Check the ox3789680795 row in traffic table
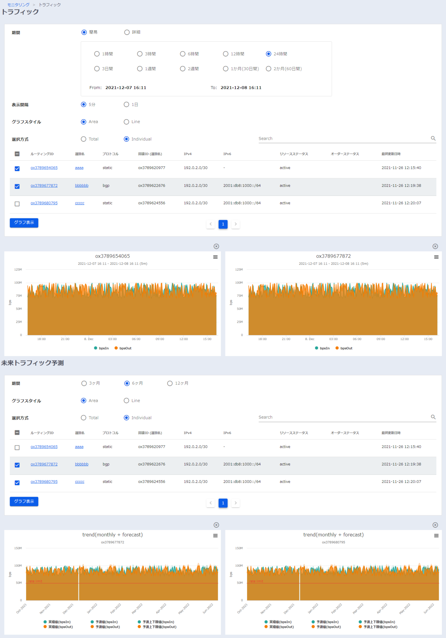 (17, 204)
